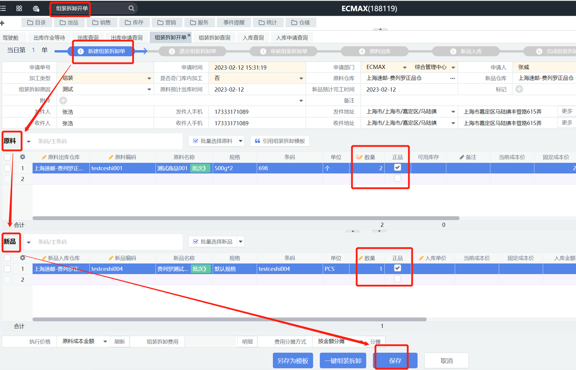Screen dimensions: 576x370
Task: Click the 入库单价 column pencil icon
Action: pyautogui.click(x=421, y=258)
